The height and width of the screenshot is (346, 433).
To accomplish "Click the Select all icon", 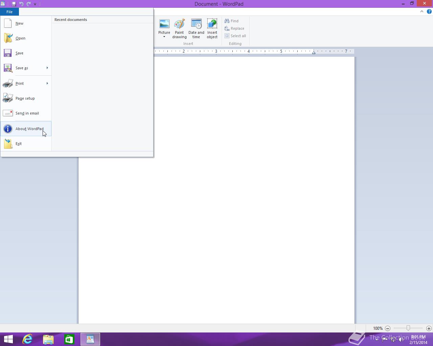I will 227,36.
